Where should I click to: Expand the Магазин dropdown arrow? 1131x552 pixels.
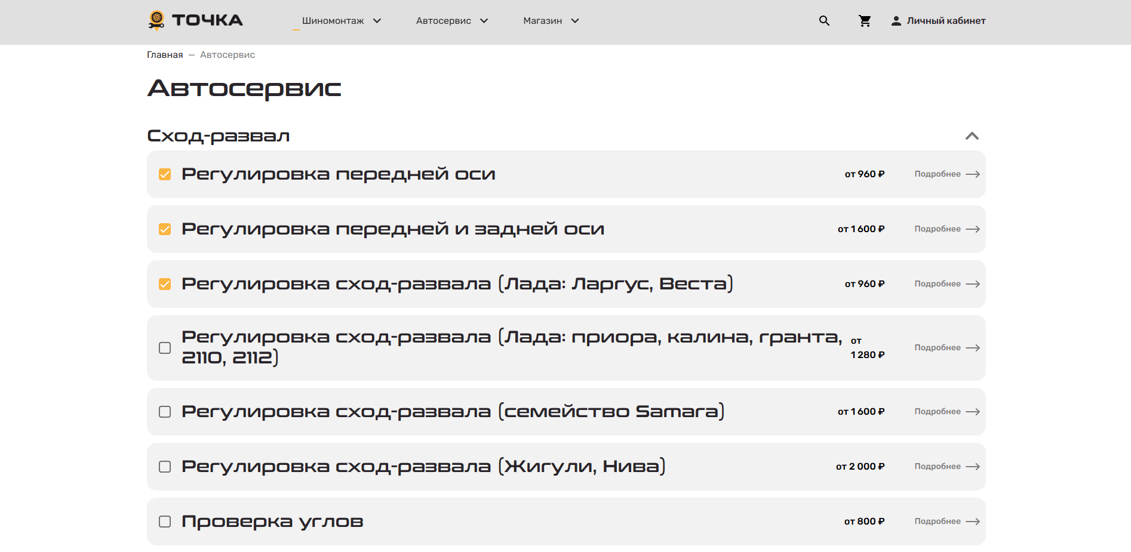[x=575, y=21]
